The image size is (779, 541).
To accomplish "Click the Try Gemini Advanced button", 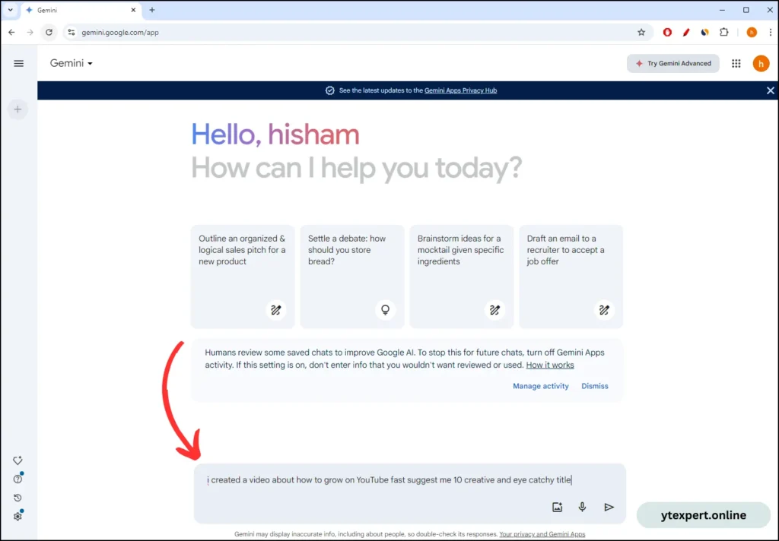I will click(x=673, y=64).
